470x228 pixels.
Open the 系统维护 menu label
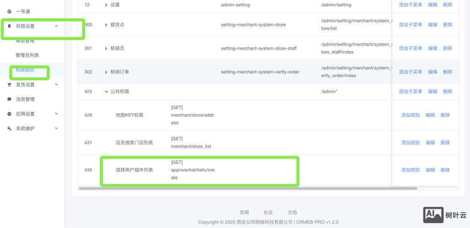point(25,129)
